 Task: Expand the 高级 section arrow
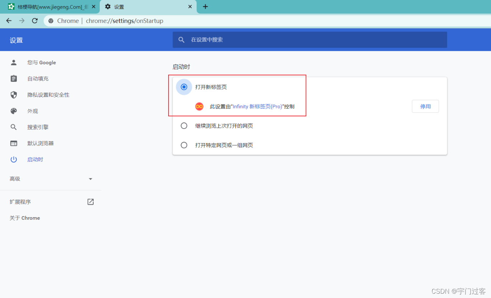click(90, 179)
